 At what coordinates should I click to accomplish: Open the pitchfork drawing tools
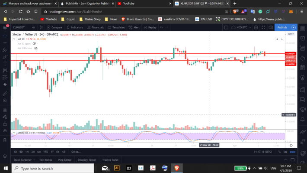point(5,50)
